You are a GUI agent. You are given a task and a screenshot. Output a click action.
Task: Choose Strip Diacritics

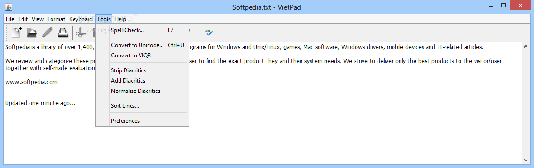coord(142,70)
